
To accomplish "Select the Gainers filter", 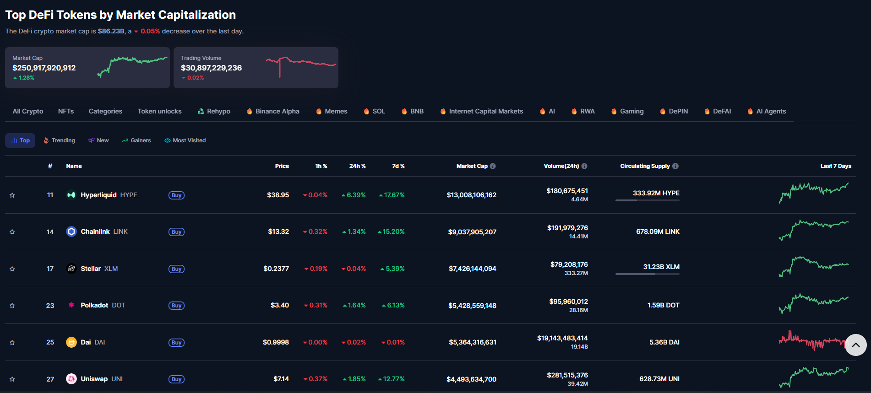I will (136, 140).
